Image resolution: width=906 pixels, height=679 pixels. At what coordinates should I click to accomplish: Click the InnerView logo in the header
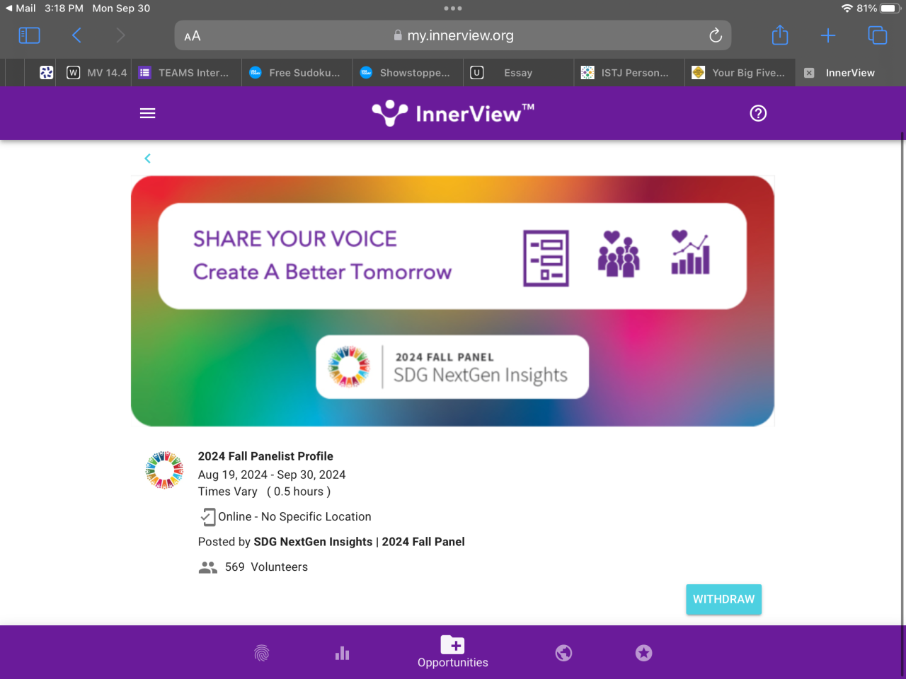click(453, 113)
